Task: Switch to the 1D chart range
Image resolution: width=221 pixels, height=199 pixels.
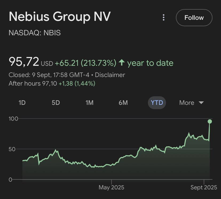Action: coord(22,103)
